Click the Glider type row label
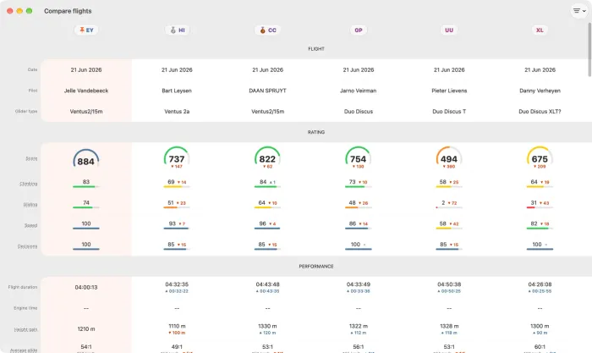 26,112
